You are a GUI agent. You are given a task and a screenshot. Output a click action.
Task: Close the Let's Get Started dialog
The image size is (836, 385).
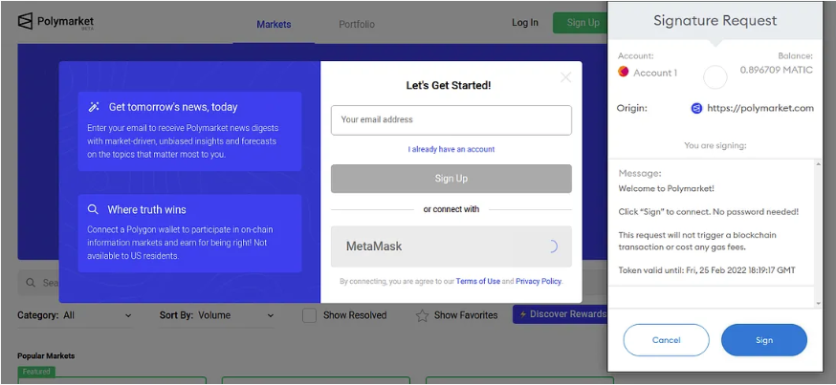(565, 77)
